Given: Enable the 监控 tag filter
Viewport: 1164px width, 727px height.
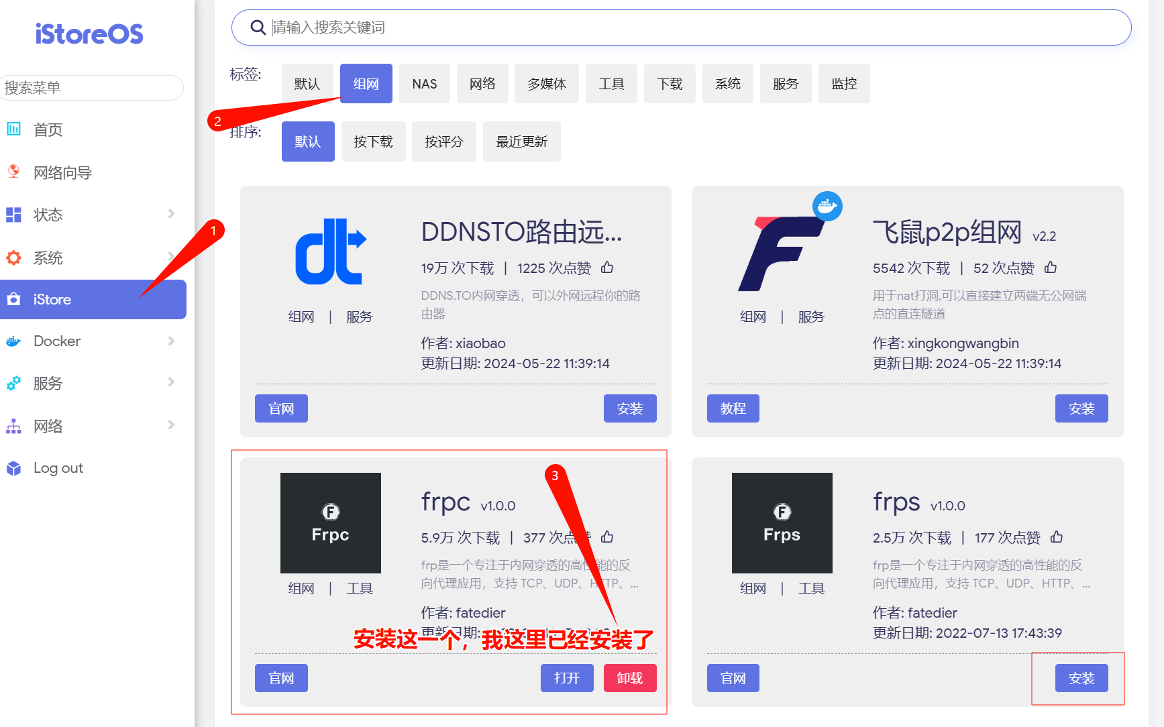Looking at the screenshot, I should (844, 83).
